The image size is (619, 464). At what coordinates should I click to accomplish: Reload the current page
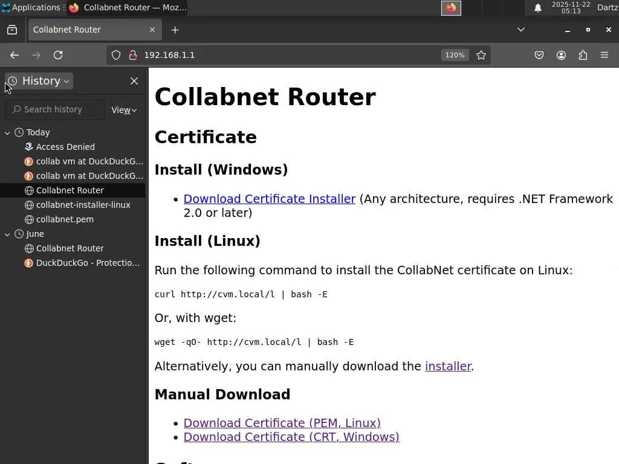coord(58,55)
